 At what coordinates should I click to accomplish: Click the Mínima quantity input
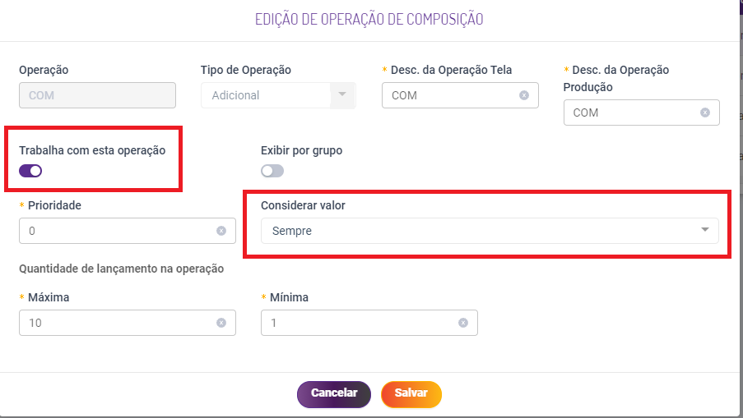(x=358, y=323)
